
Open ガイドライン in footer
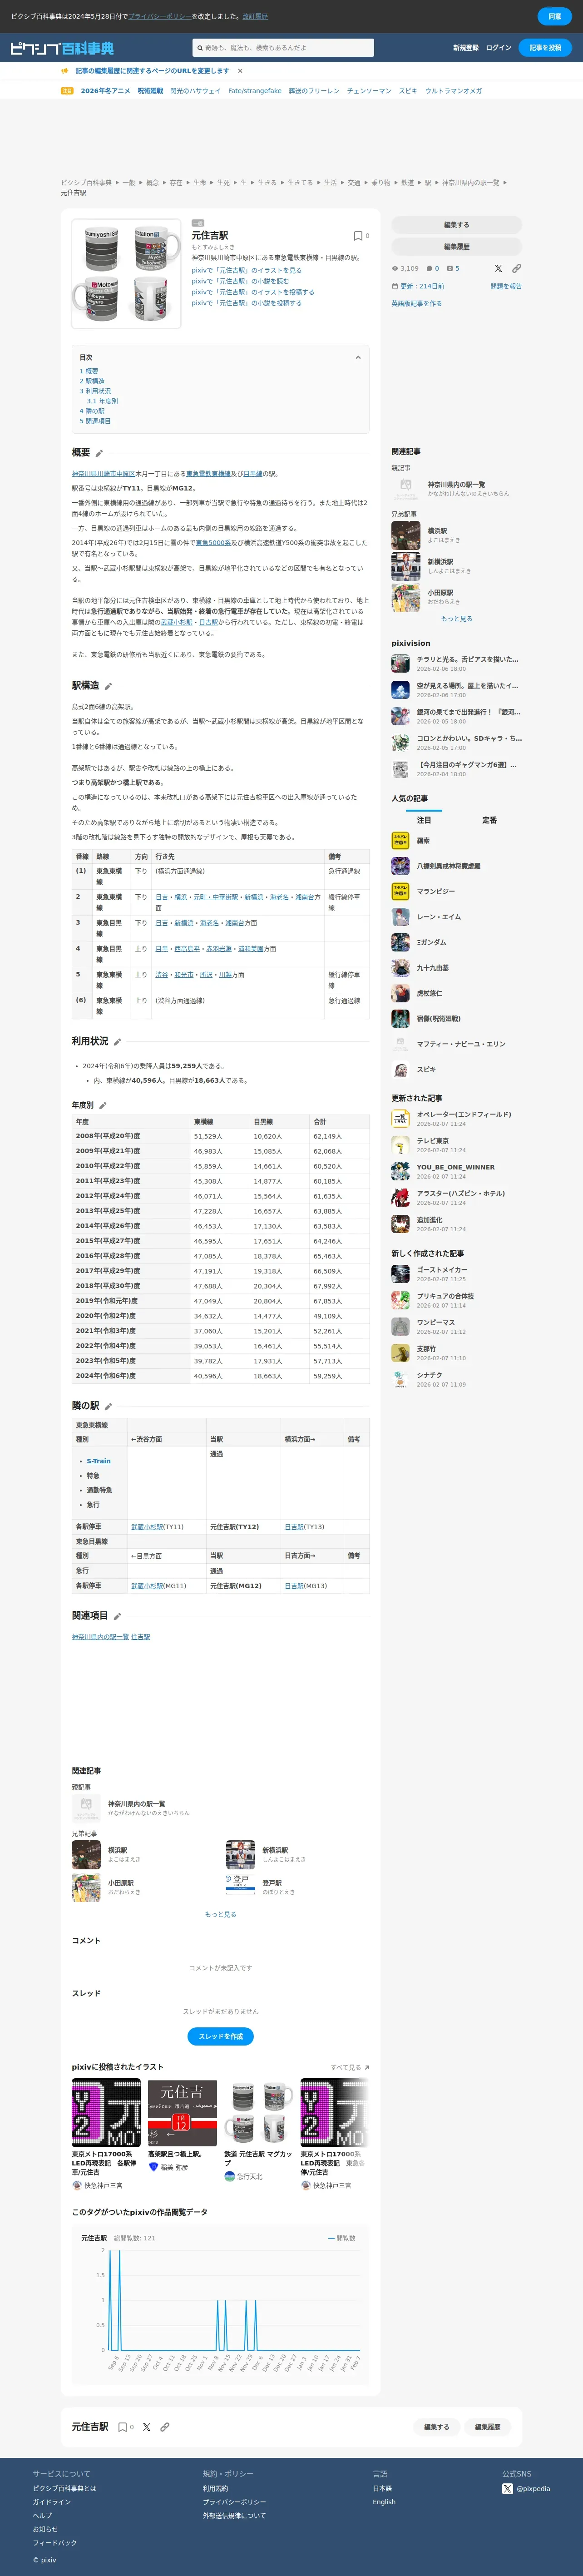(52, 2502)
